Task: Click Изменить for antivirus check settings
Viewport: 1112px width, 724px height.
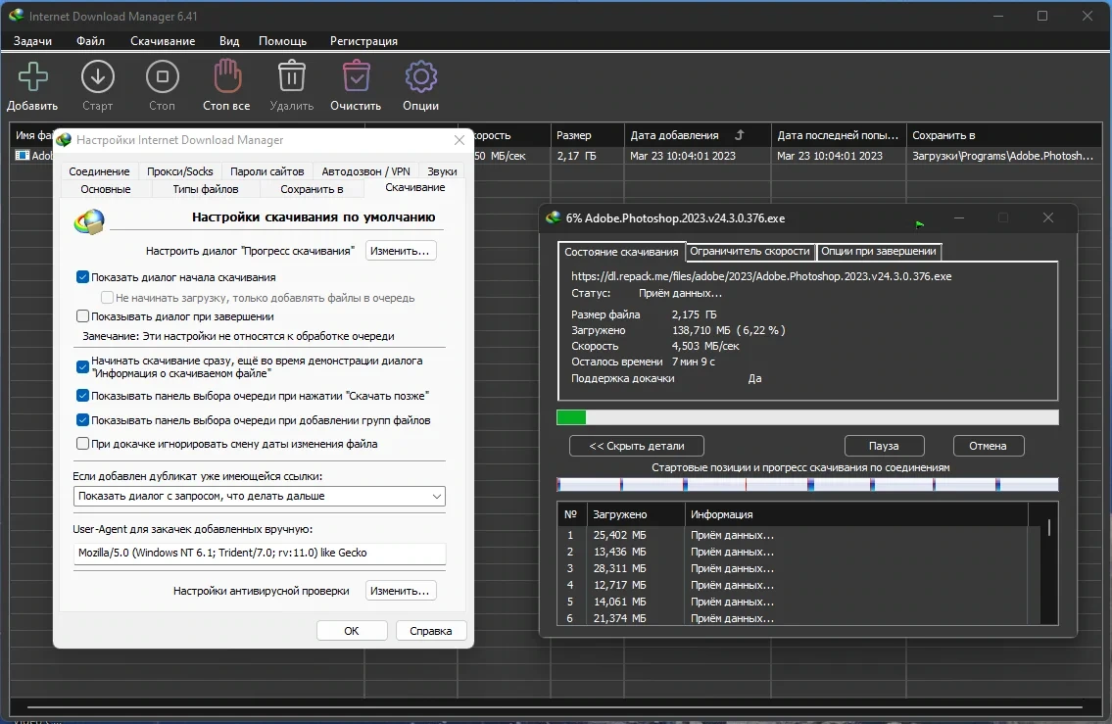Action: pos(401,591)
